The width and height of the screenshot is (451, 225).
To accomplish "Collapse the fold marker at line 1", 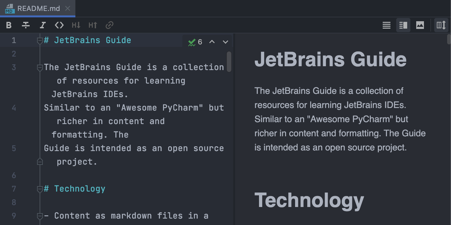I will 40,41.
